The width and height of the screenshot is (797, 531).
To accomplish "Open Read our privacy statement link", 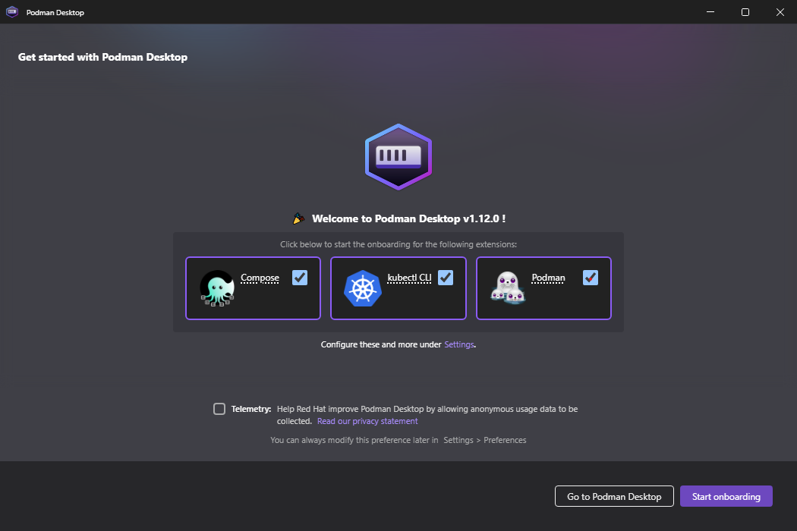I will 367,421.
